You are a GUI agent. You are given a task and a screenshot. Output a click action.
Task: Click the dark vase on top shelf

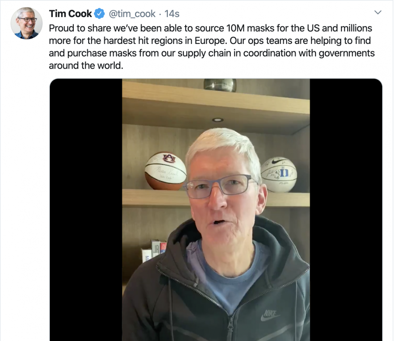tap(220, 85)
